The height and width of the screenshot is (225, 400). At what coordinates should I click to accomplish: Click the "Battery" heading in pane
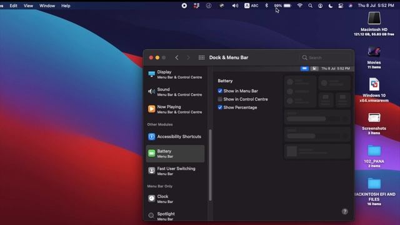pos(225,81)
